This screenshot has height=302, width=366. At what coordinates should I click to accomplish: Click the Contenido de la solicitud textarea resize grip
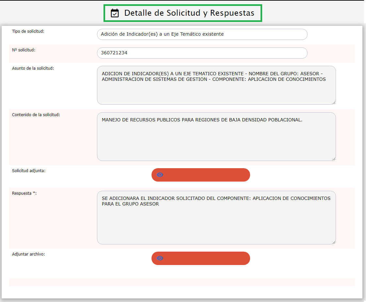[334, 159]
